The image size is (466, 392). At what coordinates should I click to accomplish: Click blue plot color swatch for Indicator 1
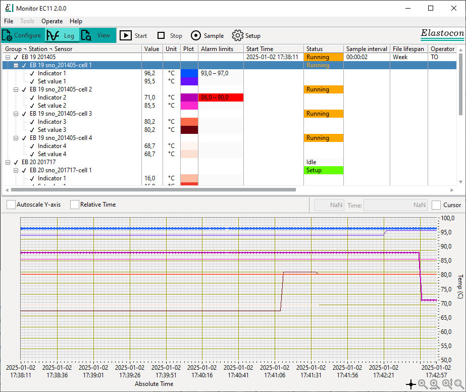(x=189, y=73)
